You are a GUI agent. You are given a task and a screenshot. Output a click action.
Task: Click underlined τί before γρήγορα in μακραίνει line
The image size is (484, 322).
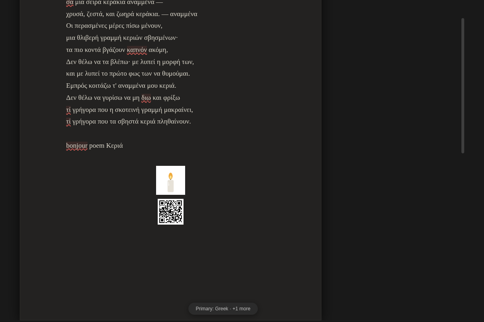68,110
